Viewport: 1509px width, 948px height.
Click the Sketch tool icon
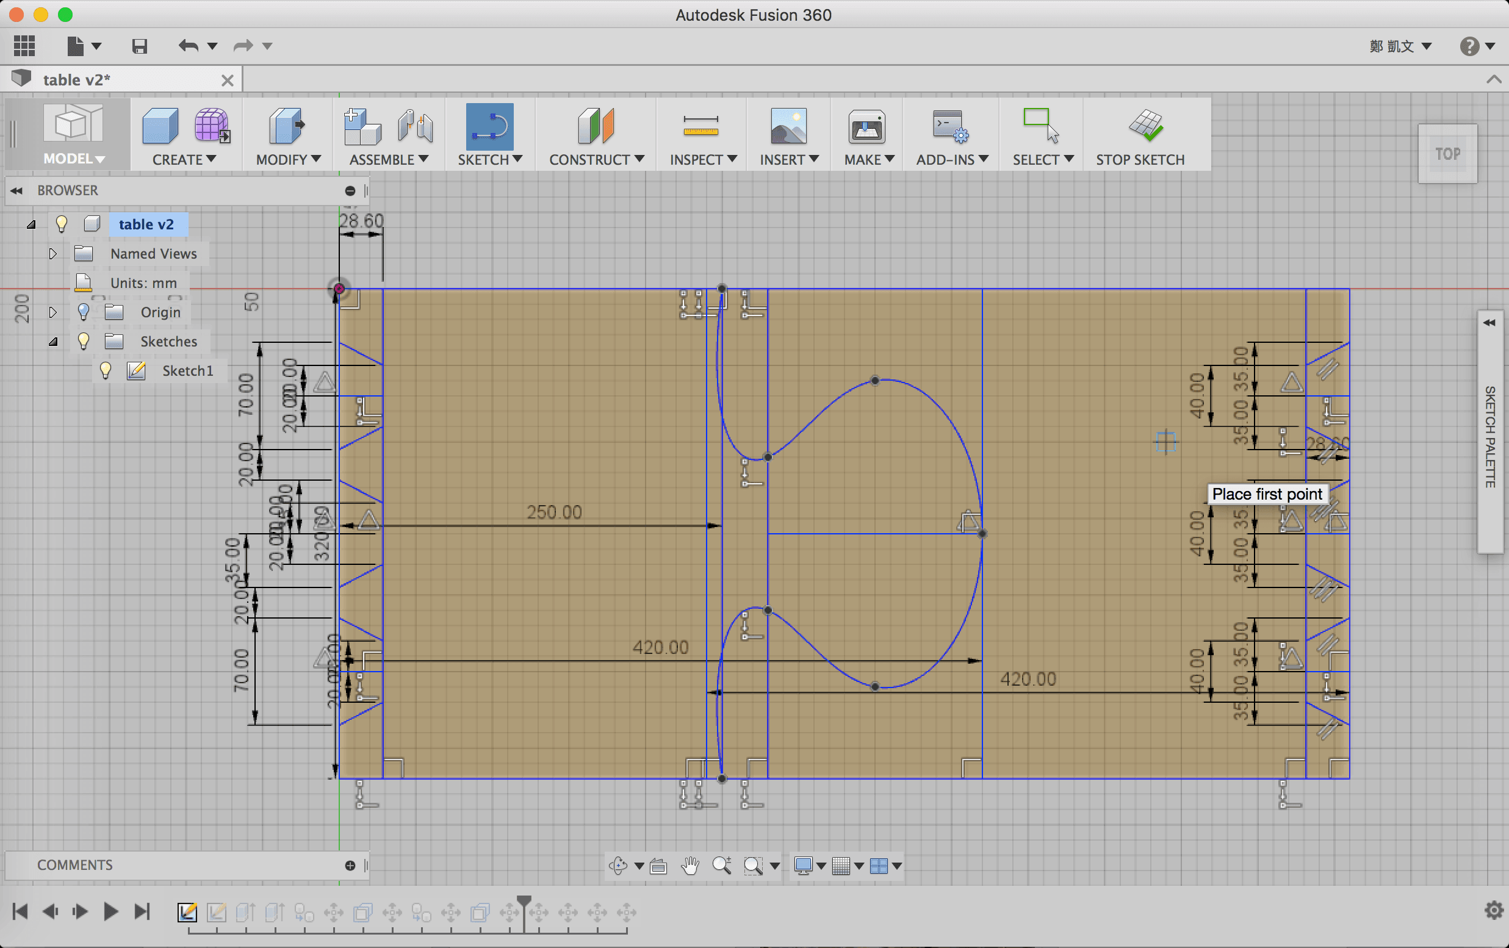click(x=489, y=126)
